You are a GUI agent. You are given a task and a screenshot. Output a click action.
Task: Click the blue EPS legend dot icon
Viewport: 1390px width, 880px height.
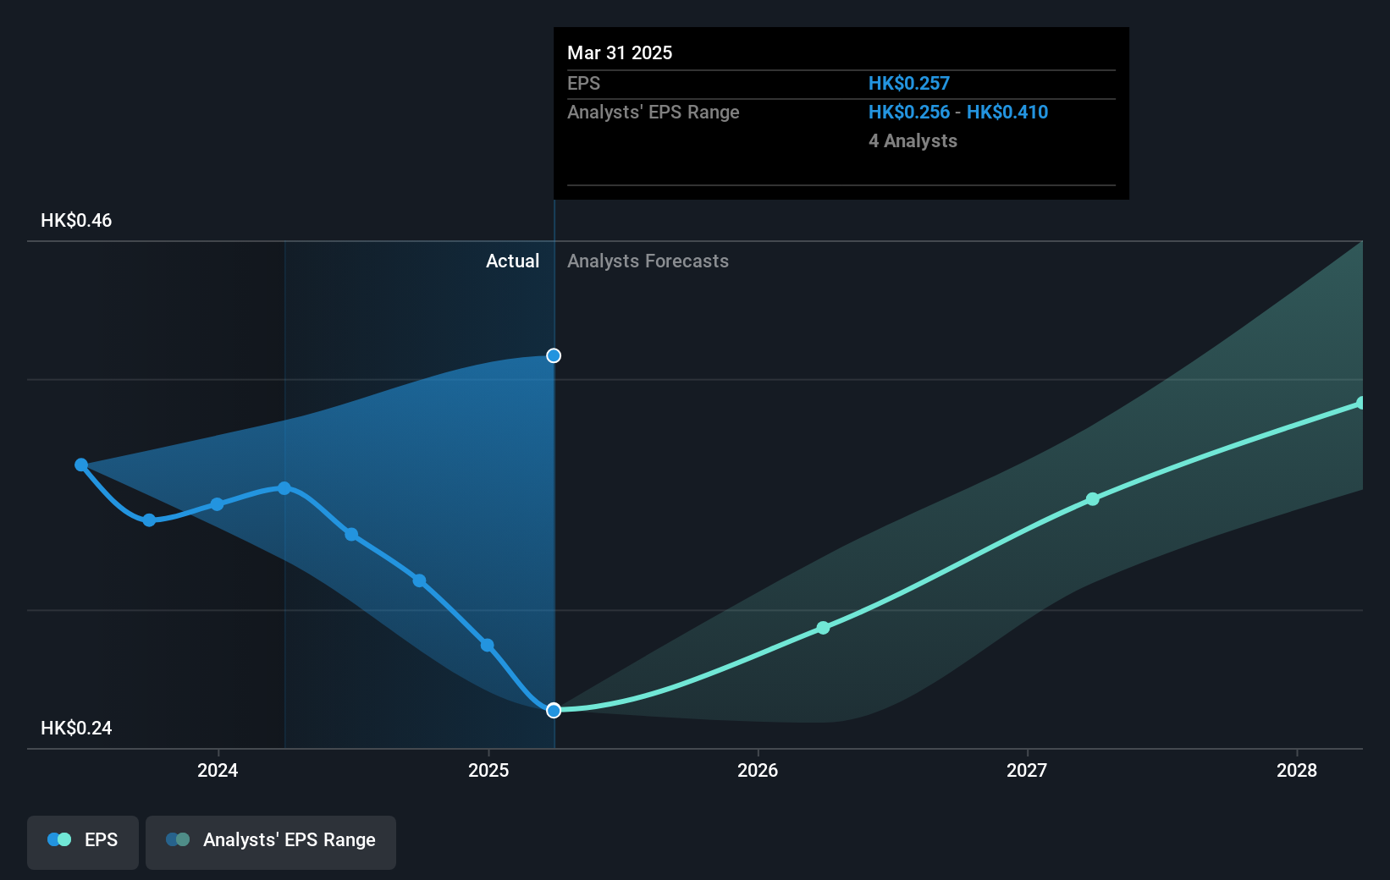point(58,839)
